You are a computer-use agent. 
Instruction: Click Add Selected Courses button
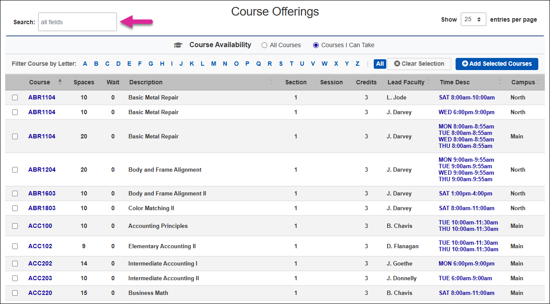point(497,64)
